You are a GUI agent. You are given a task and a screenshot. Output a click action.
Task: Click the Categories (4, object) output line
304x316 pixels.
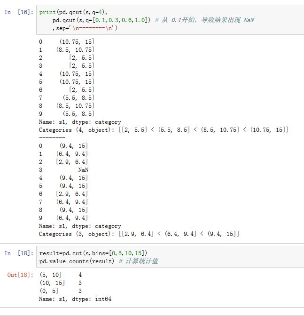tap(163, 130)
